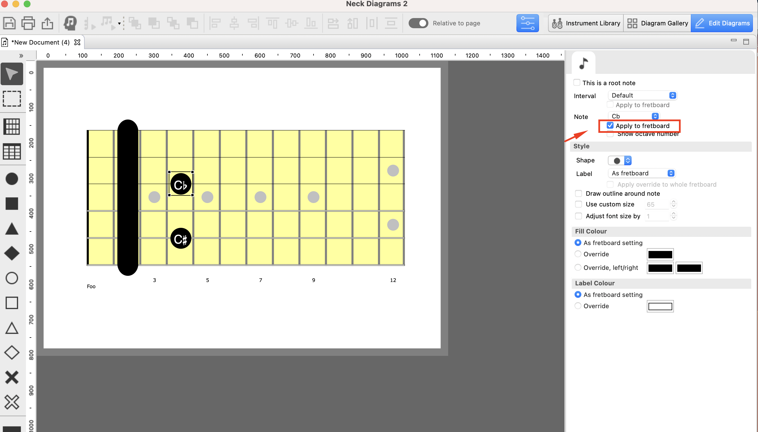
Task: Open the Interval dropdown
Action: pyautogui.click(x=643, y=96)
